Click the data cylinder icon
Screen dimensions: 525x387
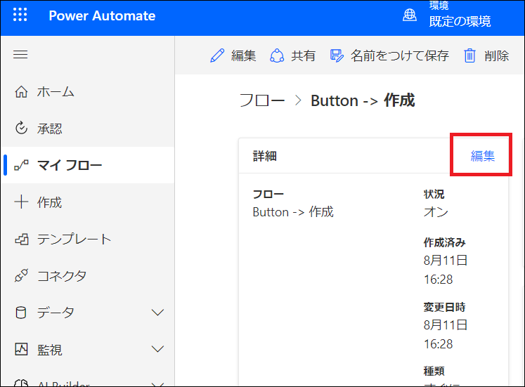[x=21, y=313]
